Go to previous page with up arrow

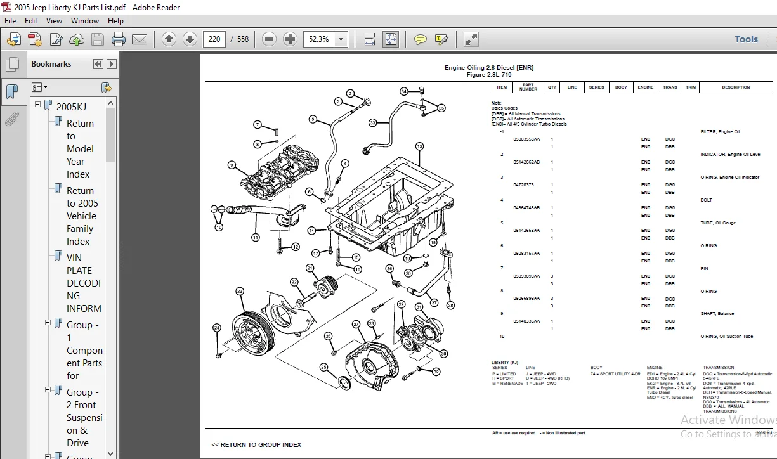169,39
